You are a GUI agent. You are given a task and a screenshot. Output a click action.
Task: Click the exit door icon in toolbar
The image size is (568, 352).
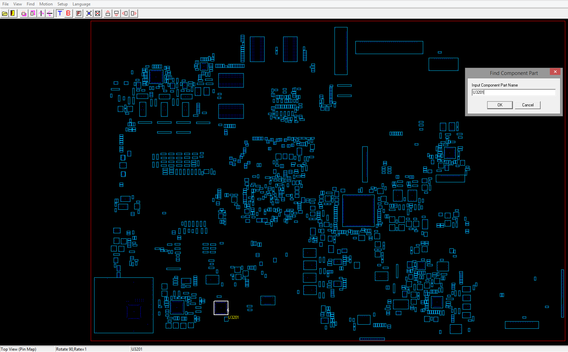(x=13, y=13)
